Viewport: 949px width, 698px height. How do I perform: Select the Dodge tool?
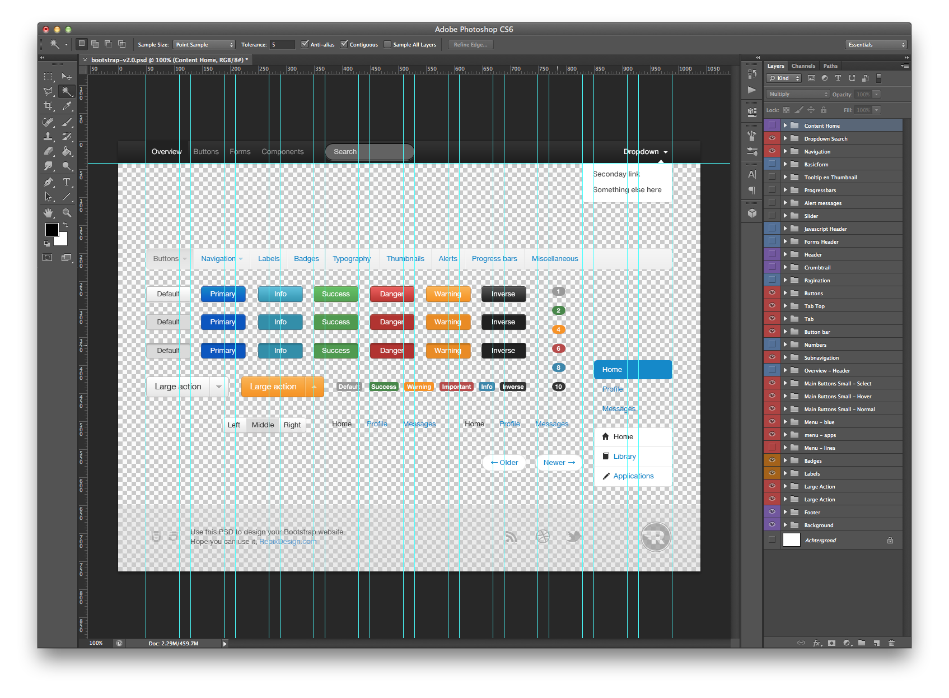point(67,166)
